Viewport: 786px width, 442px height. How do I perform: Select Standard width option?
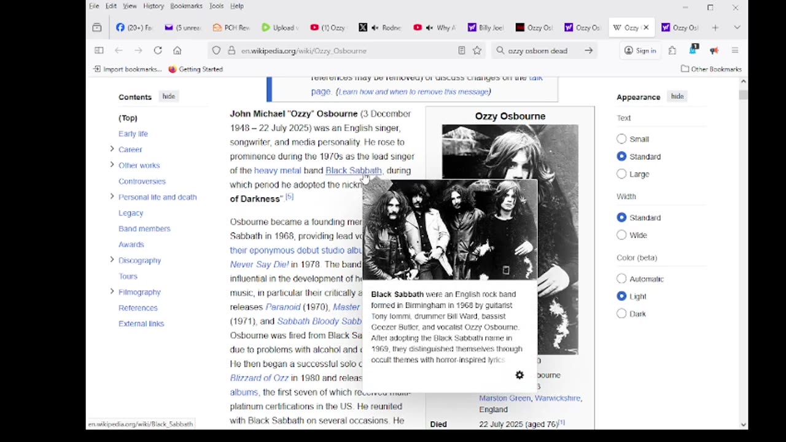621,217
